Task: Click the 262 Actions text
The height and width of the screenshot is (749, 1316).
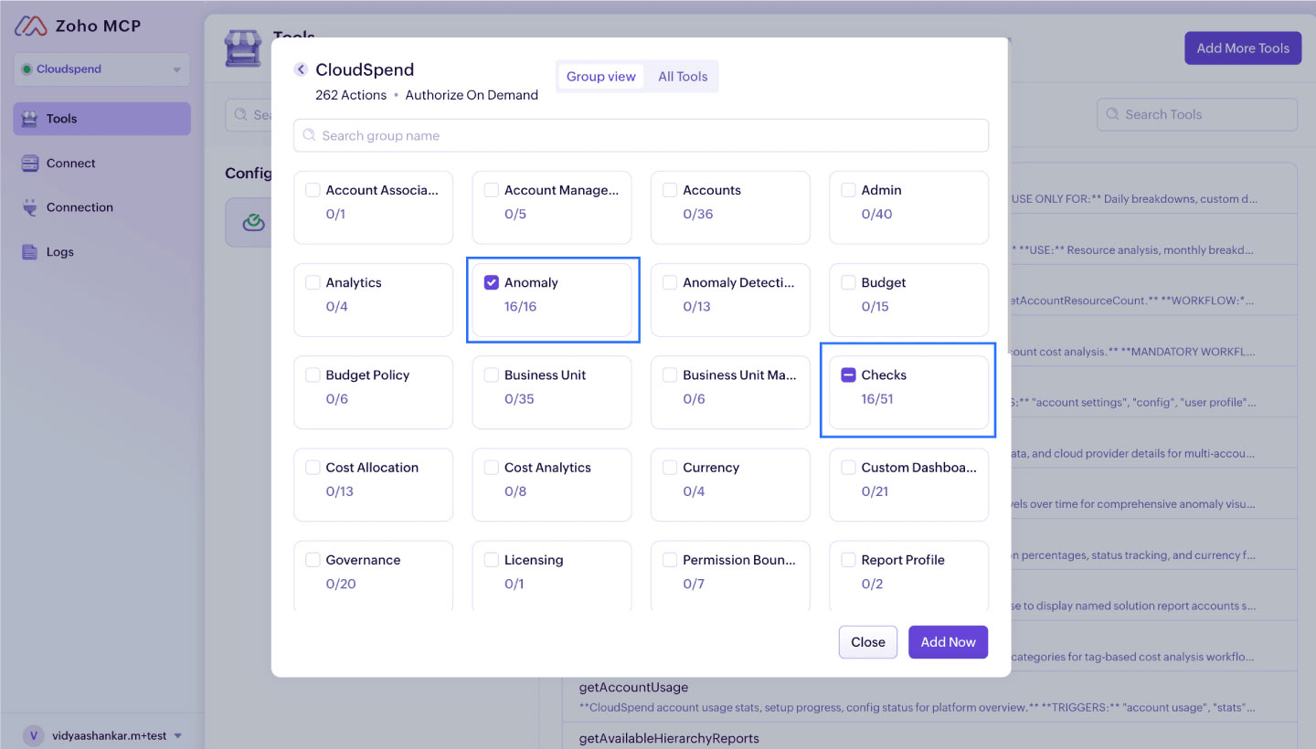Action: 351,95
